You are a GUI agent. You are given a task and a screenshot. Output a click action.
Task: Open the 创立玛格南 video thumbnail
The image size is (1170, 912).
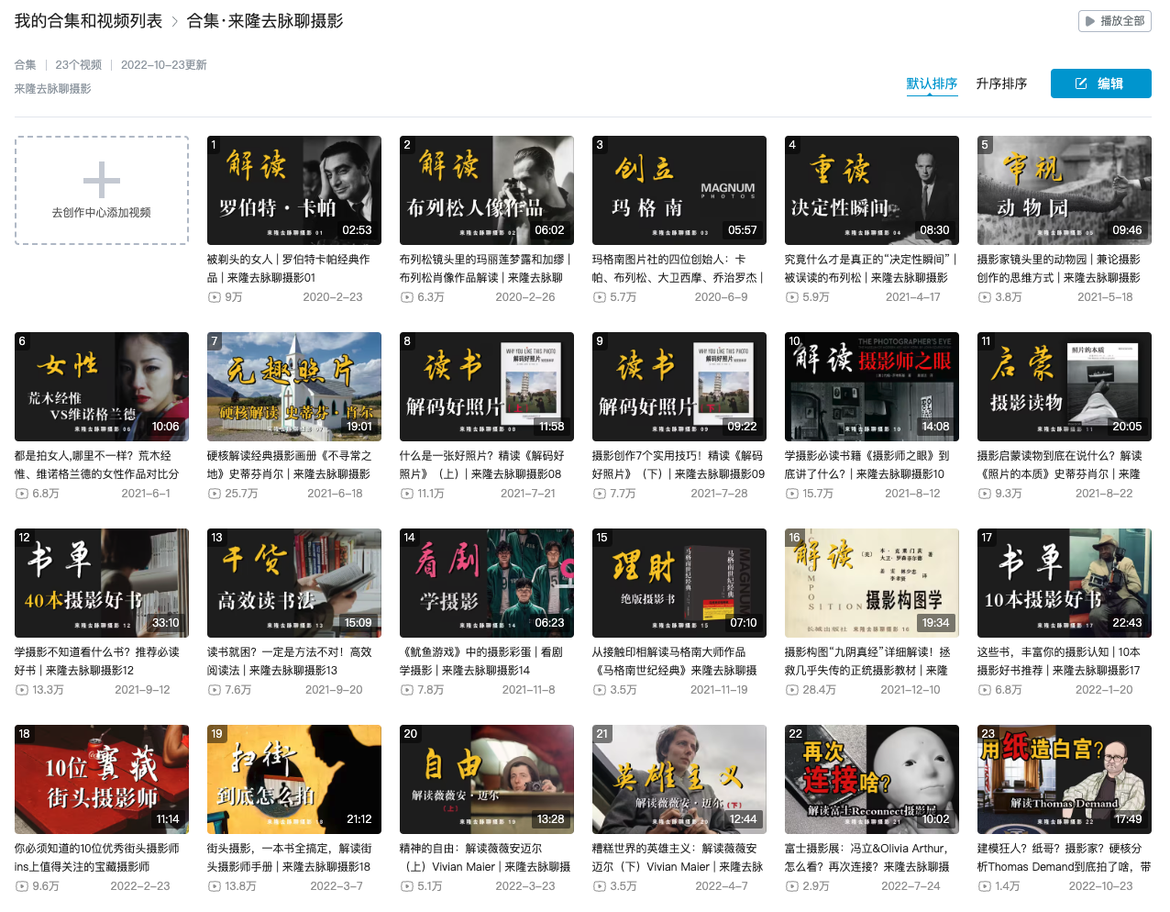tap(679, 190)
